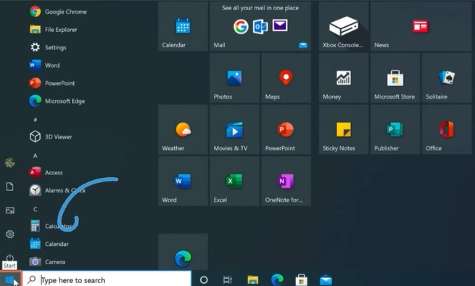Open 3D Viewer app
Screen dimensions: 475x286
pyautogui.click(x=51, y=136)
